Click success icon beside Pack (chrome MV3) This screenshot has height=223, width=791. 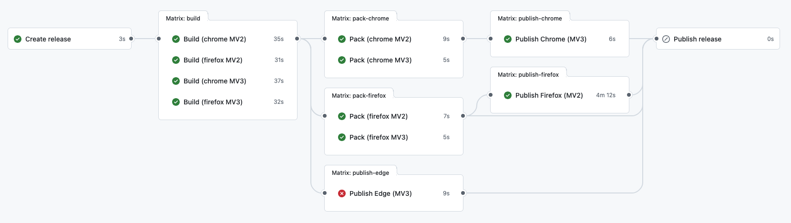(342, 60)
